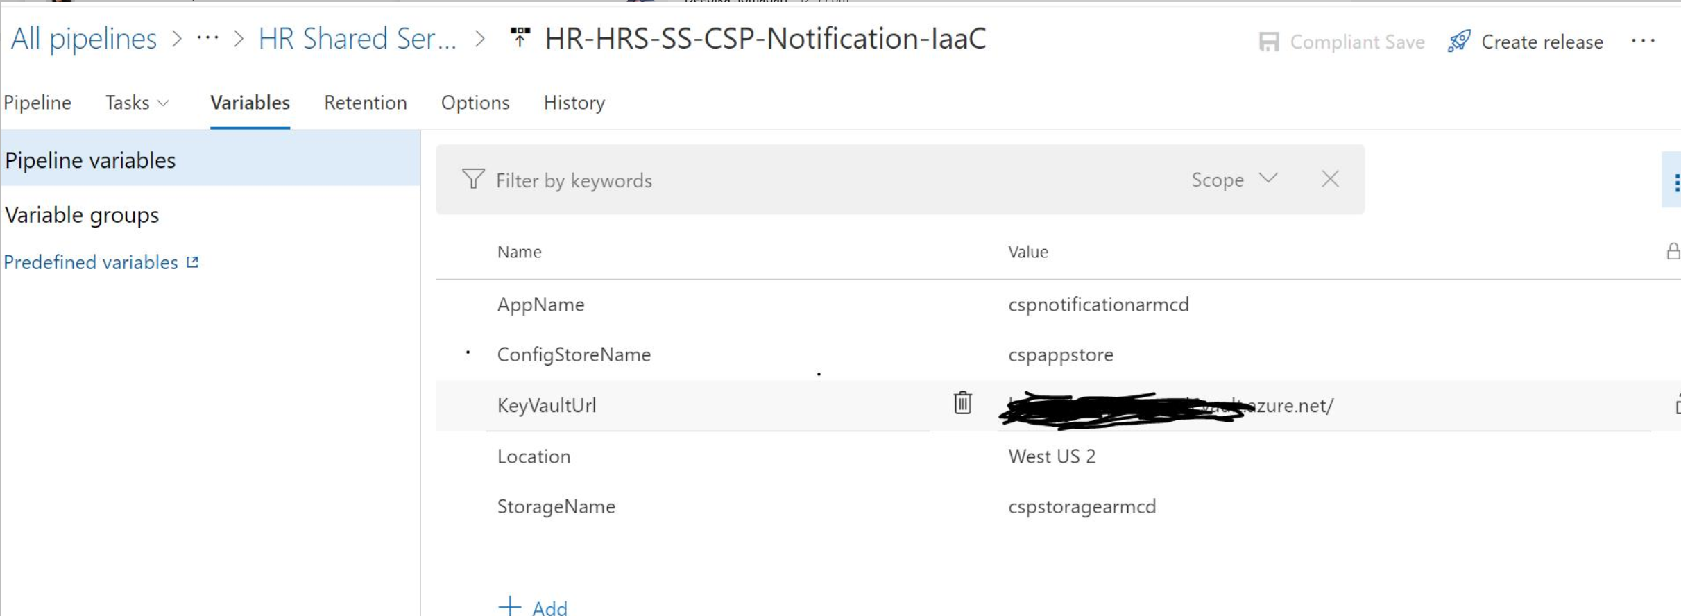This screenshot has width=1681, height=616.
Task: Switch to the Pipeline tab
Action: click(x=37, y=103)
